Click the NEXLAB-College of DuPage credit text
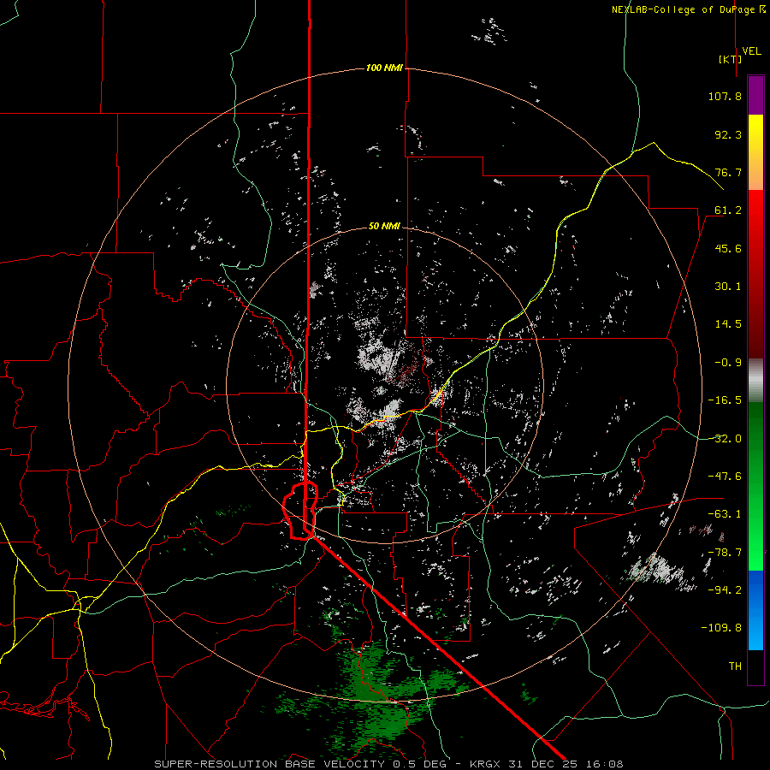The image size is (770, 770). click(x=688, y=9)
